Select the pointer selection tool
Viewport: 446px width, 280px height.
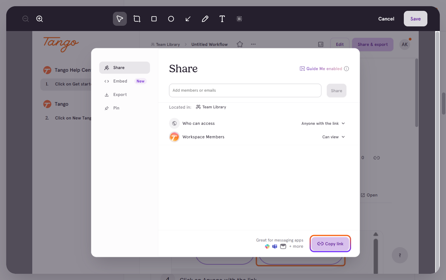coord(120,19)
